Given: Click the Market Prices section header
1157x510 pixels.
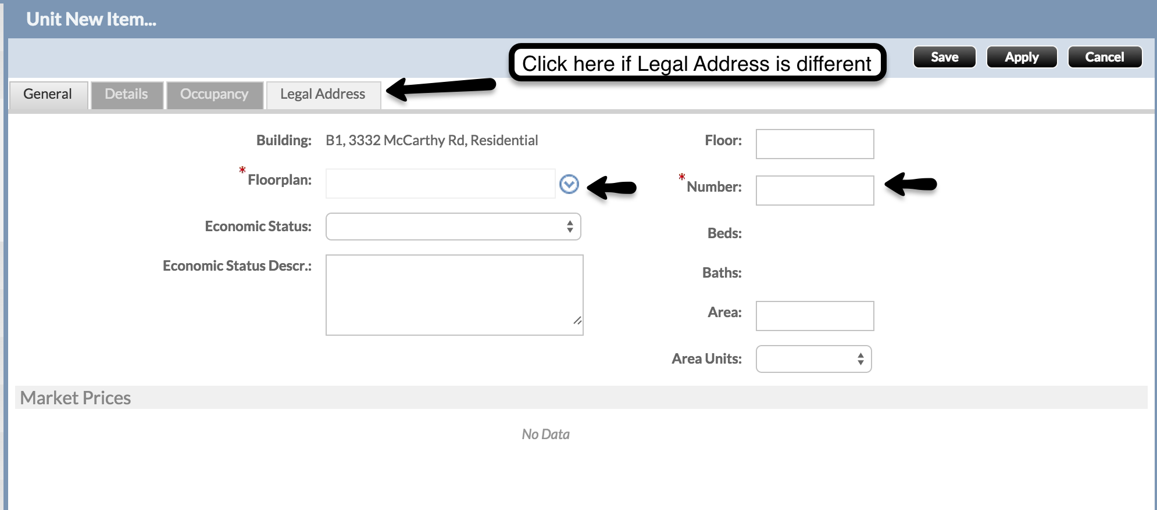Looking at the screenshot, I should [x=76, y=398].
